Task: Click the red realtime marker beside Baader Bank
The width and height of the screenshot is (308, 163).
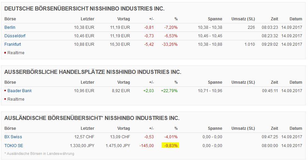Action: 5,91
